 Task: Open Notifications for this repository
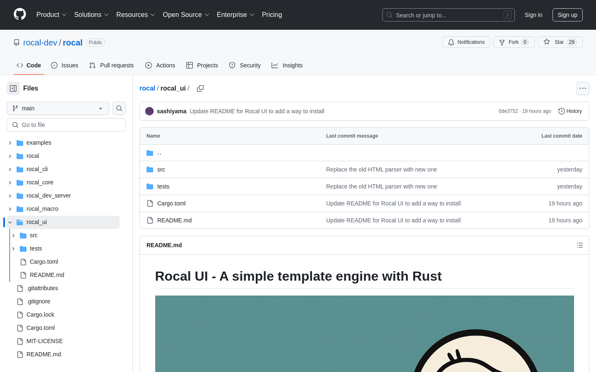pyautogui.click(x=466, y=42)
